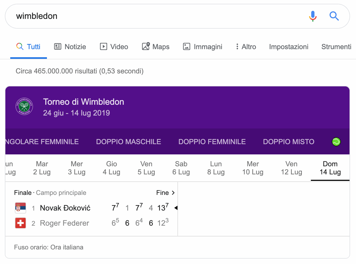This screenshot has width=356, height=264.
Task: Open Strumenti tools
Action: tap(336, 47)
